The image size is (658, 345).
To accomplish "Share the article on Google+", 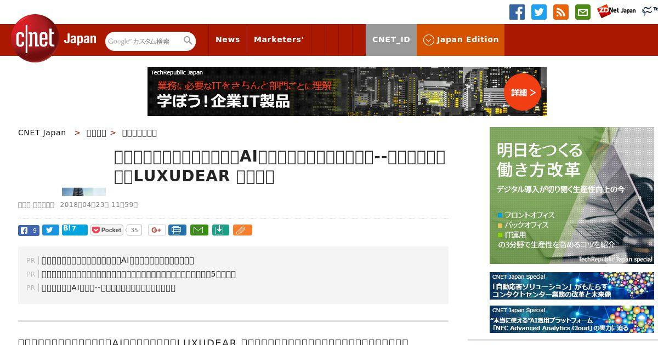I will (156, 230).
